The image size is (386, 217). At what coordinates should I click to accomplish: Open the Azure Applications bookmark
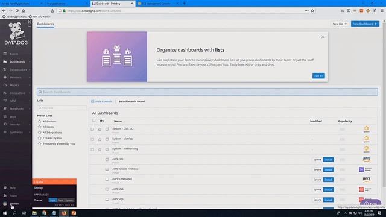14,17
